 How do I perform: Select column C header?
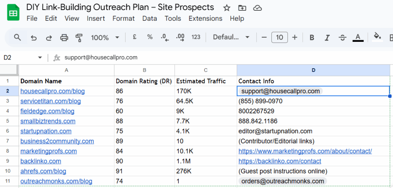point(206,71)
